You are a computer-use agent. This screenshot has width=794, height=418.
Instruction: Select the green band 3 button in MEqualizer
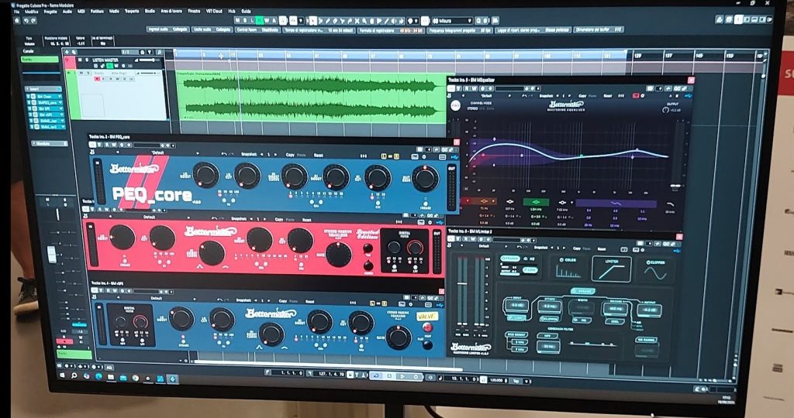pyautogui.click(x=535, y=202)
